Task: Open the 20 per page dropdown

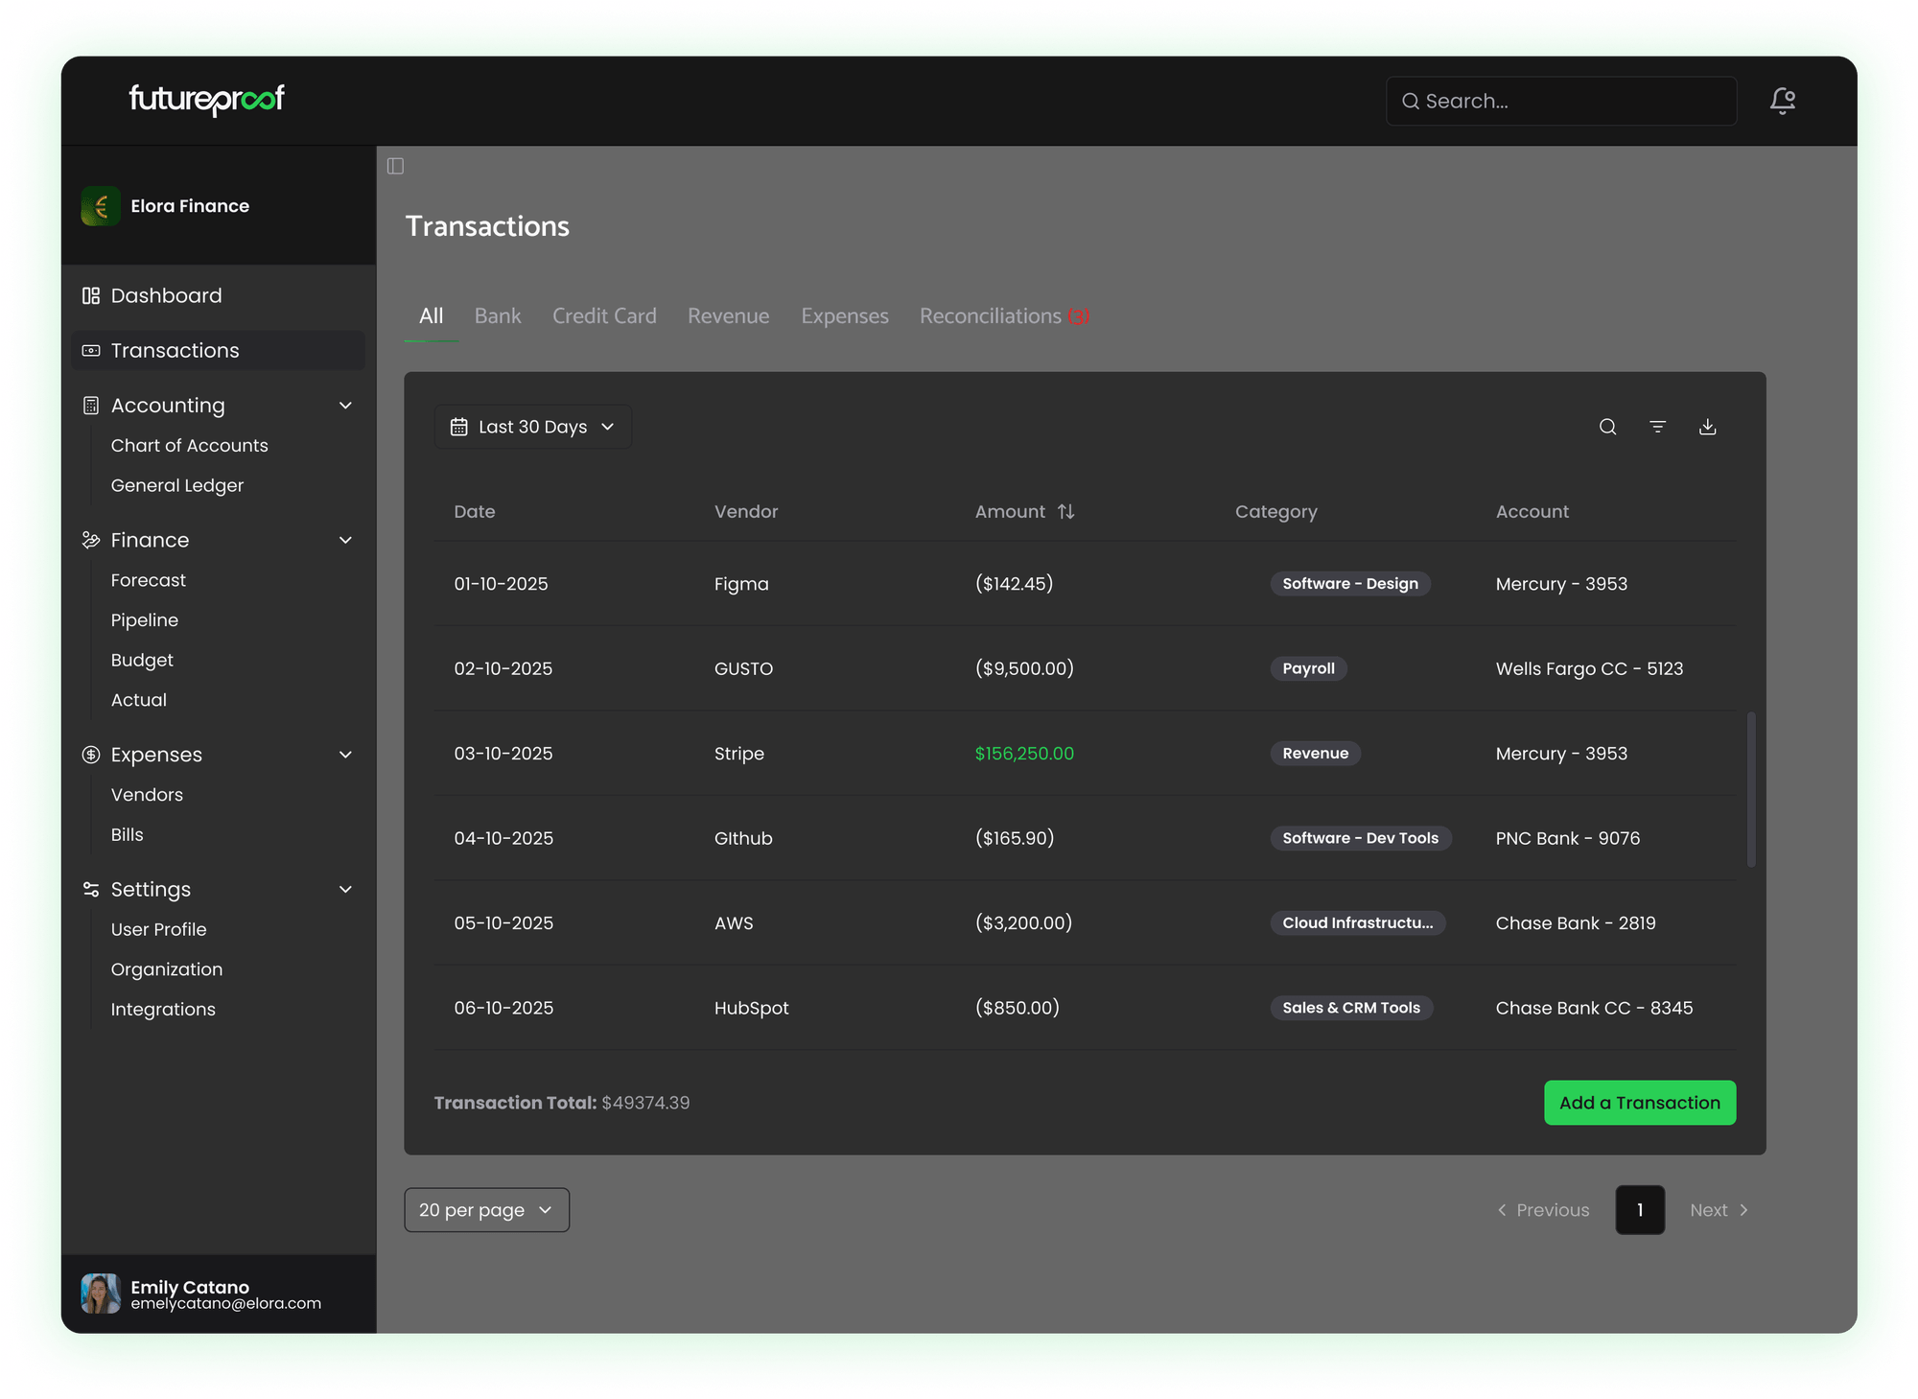Action: coord(486,1210)
